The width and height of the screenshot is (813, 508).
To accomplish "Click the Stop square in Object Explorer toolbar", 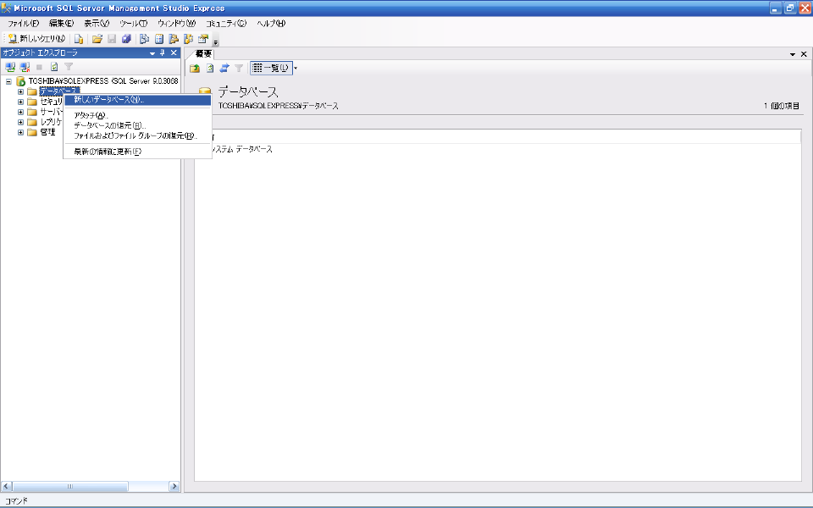I will coord(39,67).
